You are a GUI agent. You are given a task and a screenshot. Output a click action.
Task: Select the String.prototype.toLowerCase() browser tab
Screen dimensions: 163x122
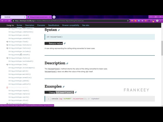click(x=39, y=17)
